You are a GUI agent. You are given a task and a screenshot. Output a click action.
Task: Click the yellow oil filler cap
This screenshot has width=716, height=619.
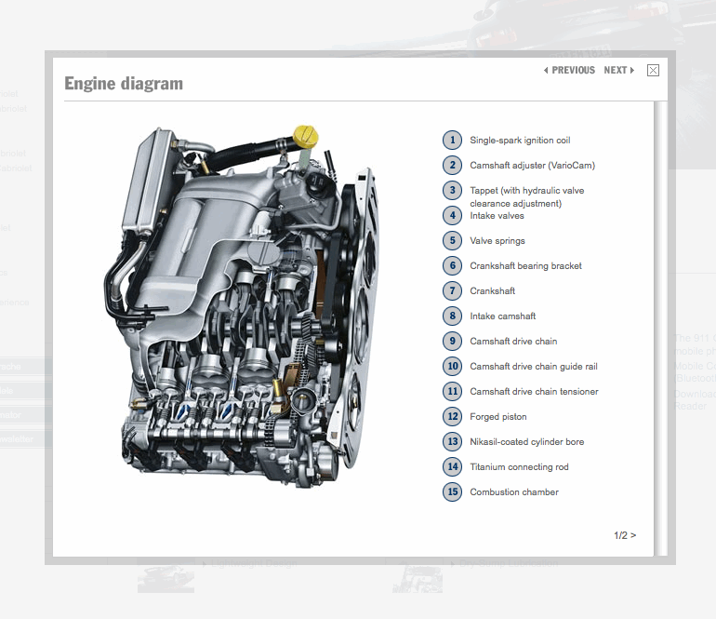pos(306,136)
